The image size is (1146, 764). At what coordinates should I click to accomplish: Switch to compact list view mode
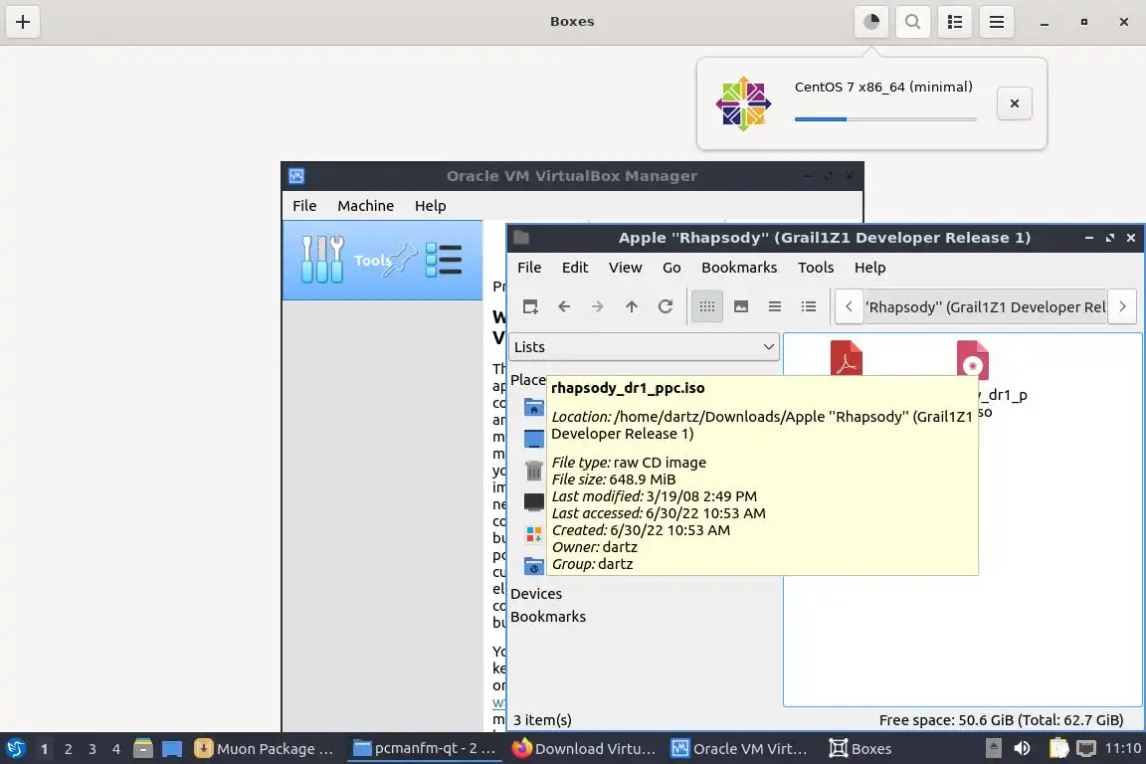[775, 307]
